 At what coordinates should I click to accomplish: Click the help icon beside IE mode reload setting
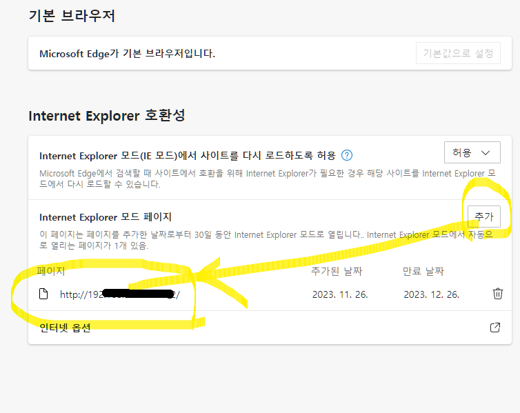[x=347, y=155]
